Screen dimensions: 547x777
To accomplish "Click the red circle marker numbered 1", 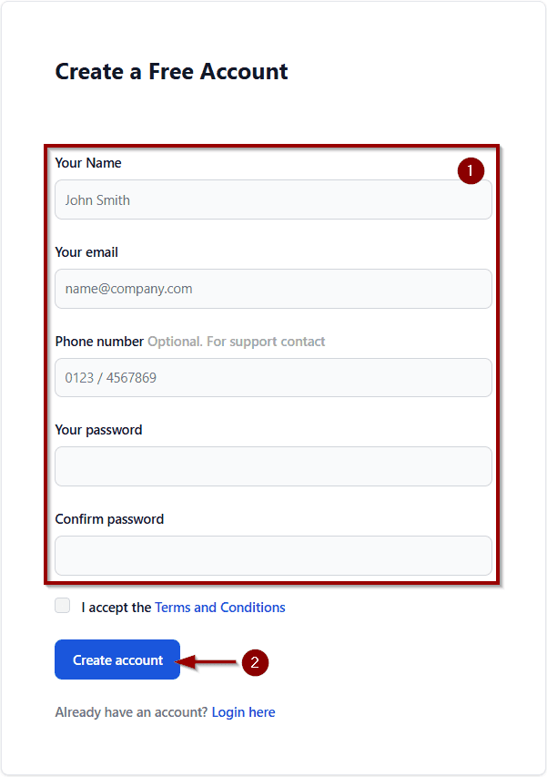I will [x=471, y=170].
